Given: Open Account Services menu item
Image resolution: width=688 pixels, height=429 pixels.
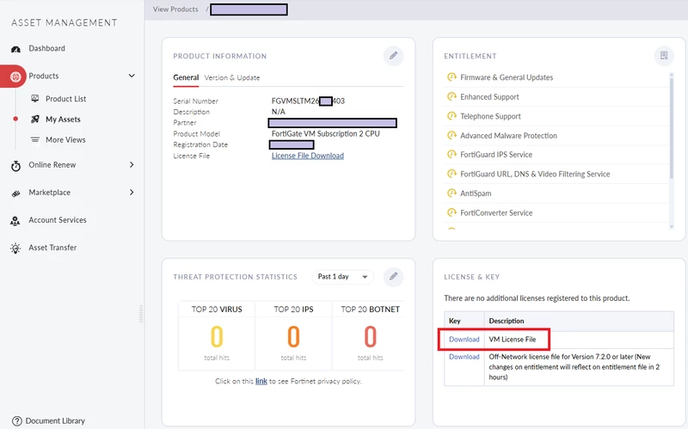Looking at the screenshot, I should [58, 220].
